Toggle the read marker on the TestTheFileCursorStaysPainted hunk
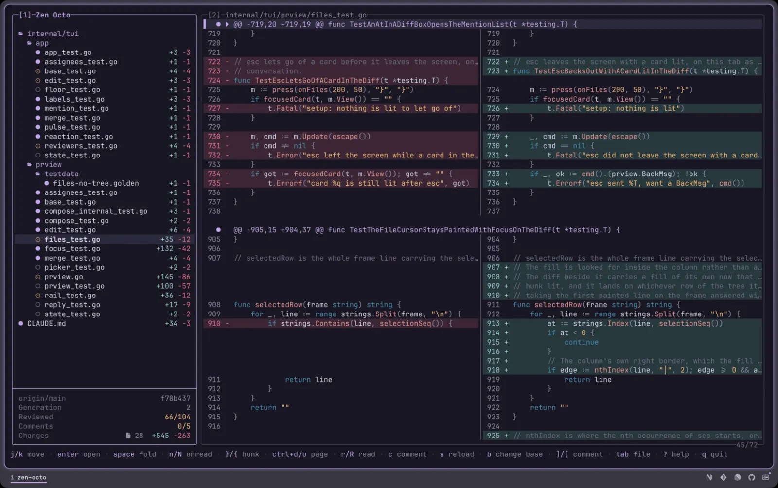Image resolution: width=778 pixels, height=488 pixels. (x=218, y=230)
